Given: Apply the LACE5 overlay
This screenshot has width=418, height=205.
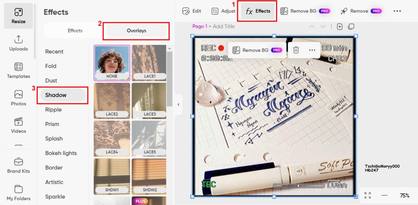Looking at the screenshot, I should click(x=149, y=139).
